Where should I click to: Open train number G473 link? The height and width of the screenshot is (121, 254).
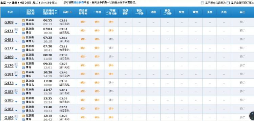tap(9, 83)
